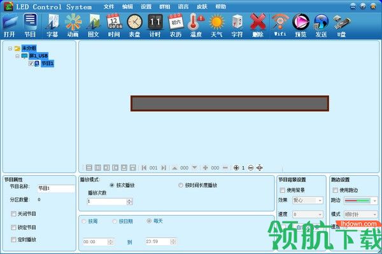Select the 按次播放 radio button

(x=112, y=185)
